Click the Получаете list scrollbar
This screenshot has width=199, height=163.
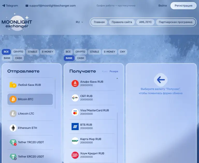(x=117, y=138)
